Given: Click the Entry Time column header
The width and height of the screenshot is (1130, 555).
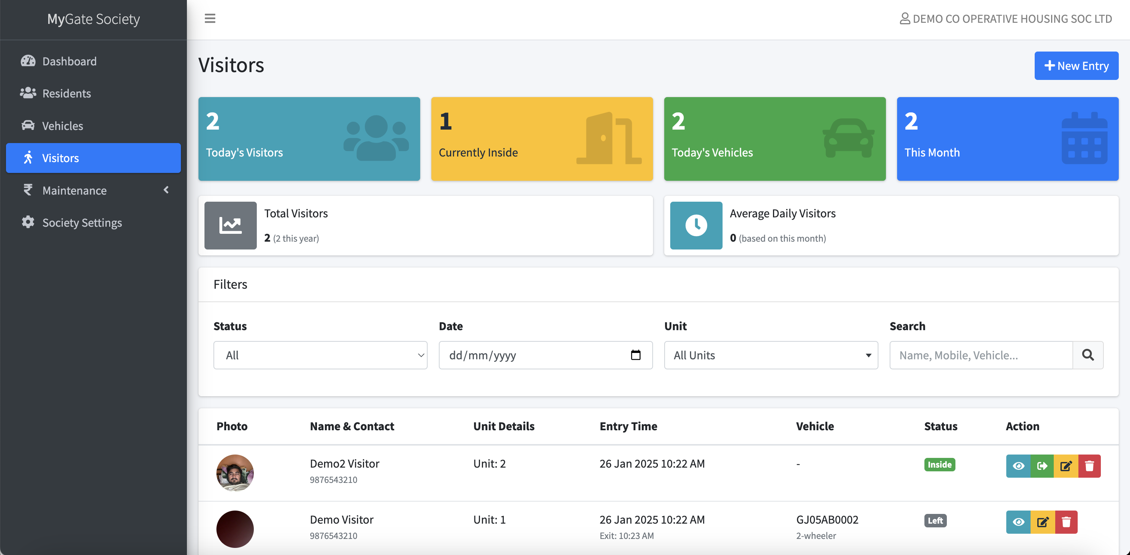Looking at the screenshot, I should pyautogui.click(x=628, y=426).
